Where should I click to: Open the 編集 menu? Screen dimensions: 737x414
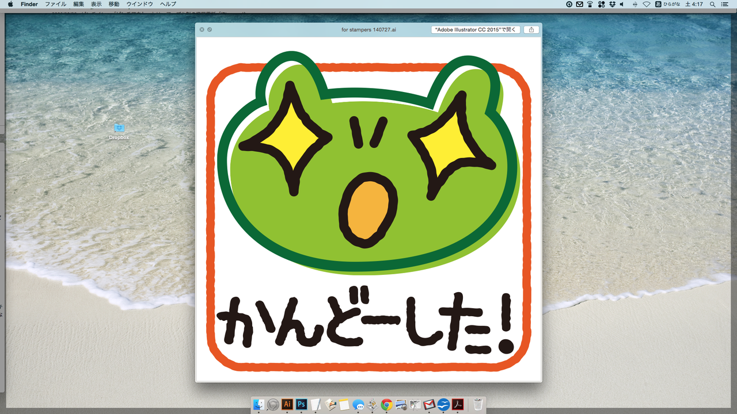(x=78, y=4)
